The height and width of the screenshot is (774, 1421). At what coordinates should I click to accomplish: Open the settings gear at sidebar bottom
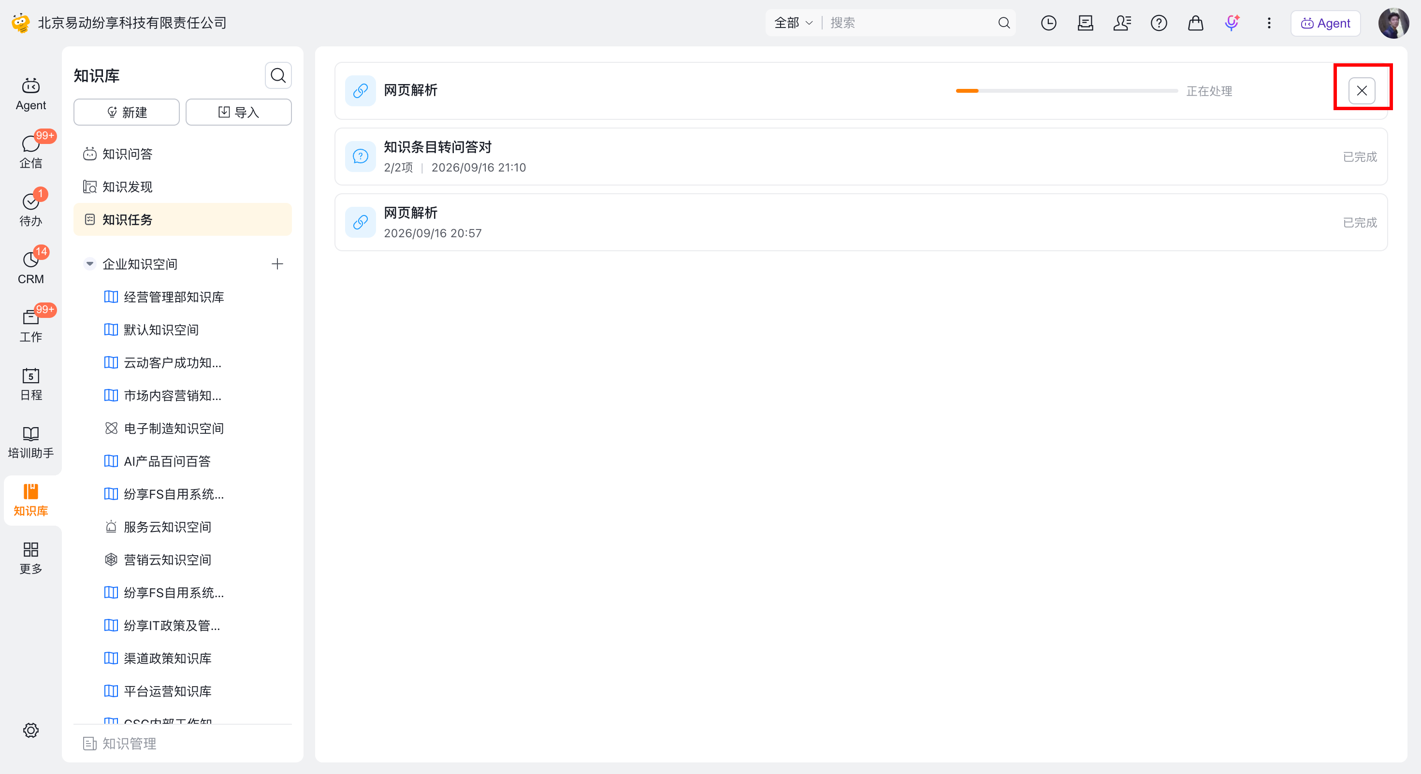pos(31,730)
